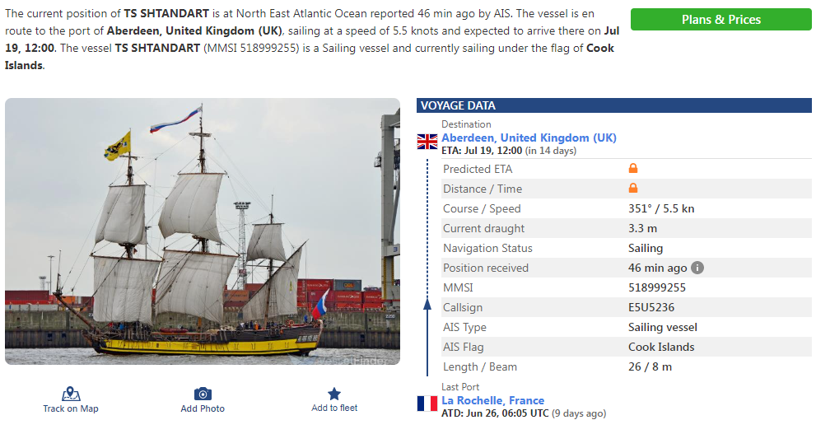Click the United Kingdom flag icon
The width and height of the screenshot is (816, 434).
pyautogui.click(x=427, y=141)
